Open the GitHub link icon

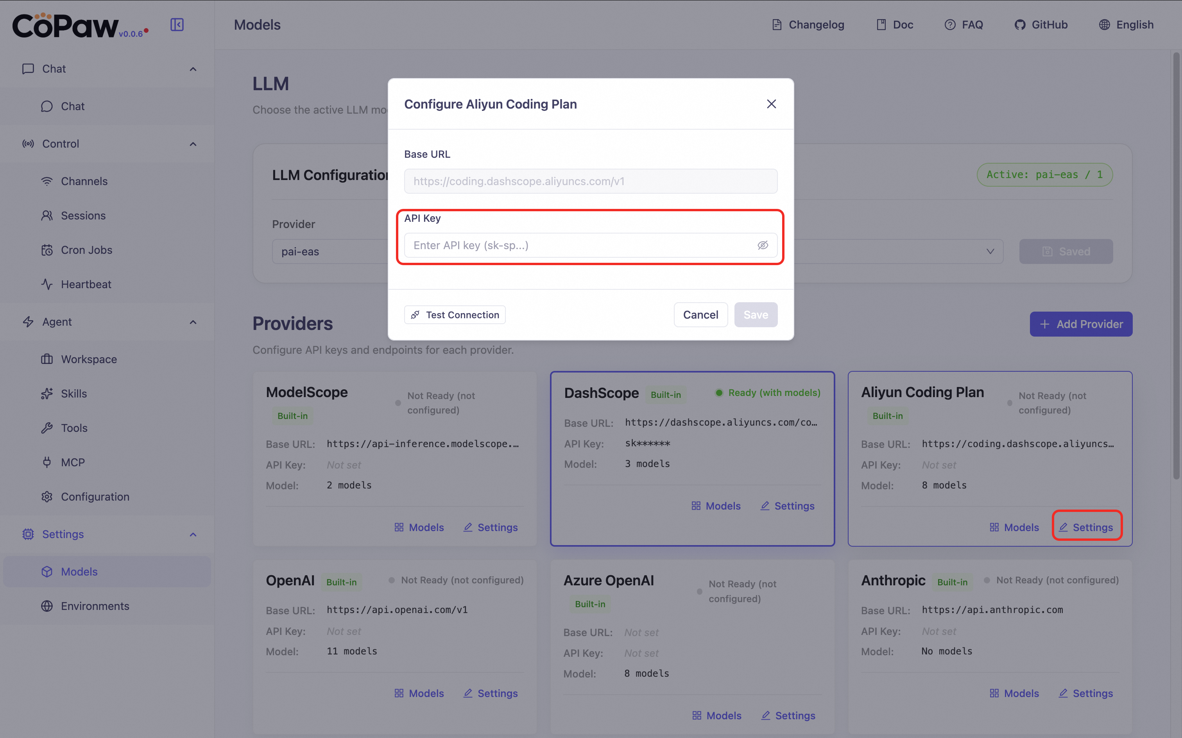pos(1019,24)
